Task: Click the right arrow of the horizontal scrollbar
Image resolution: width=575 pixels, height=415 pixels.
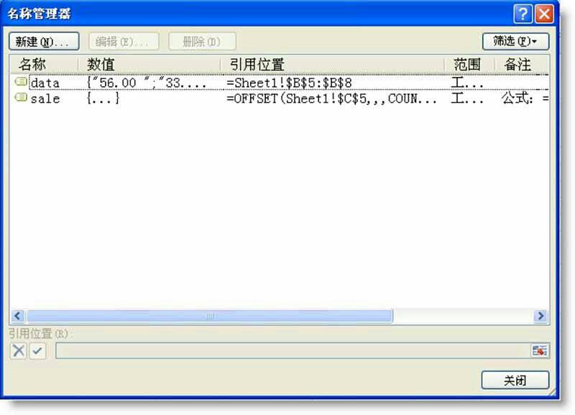Action: click(x=540, y=316)
